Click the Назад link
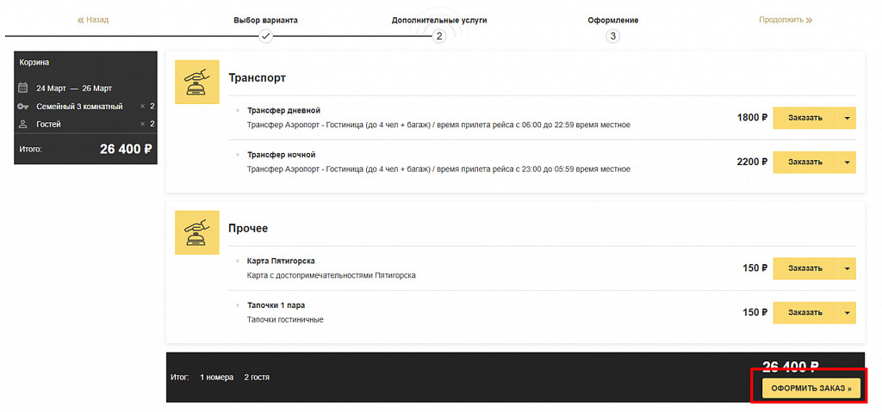This screenshot has width=882, height=412. pyautogui.click(x=93, y=20)
